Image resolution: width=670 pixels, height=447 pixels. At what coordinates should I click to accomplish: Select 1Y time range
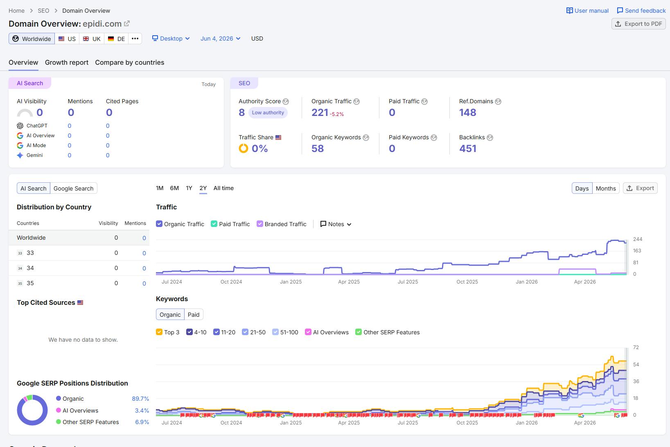click(189, 188)
